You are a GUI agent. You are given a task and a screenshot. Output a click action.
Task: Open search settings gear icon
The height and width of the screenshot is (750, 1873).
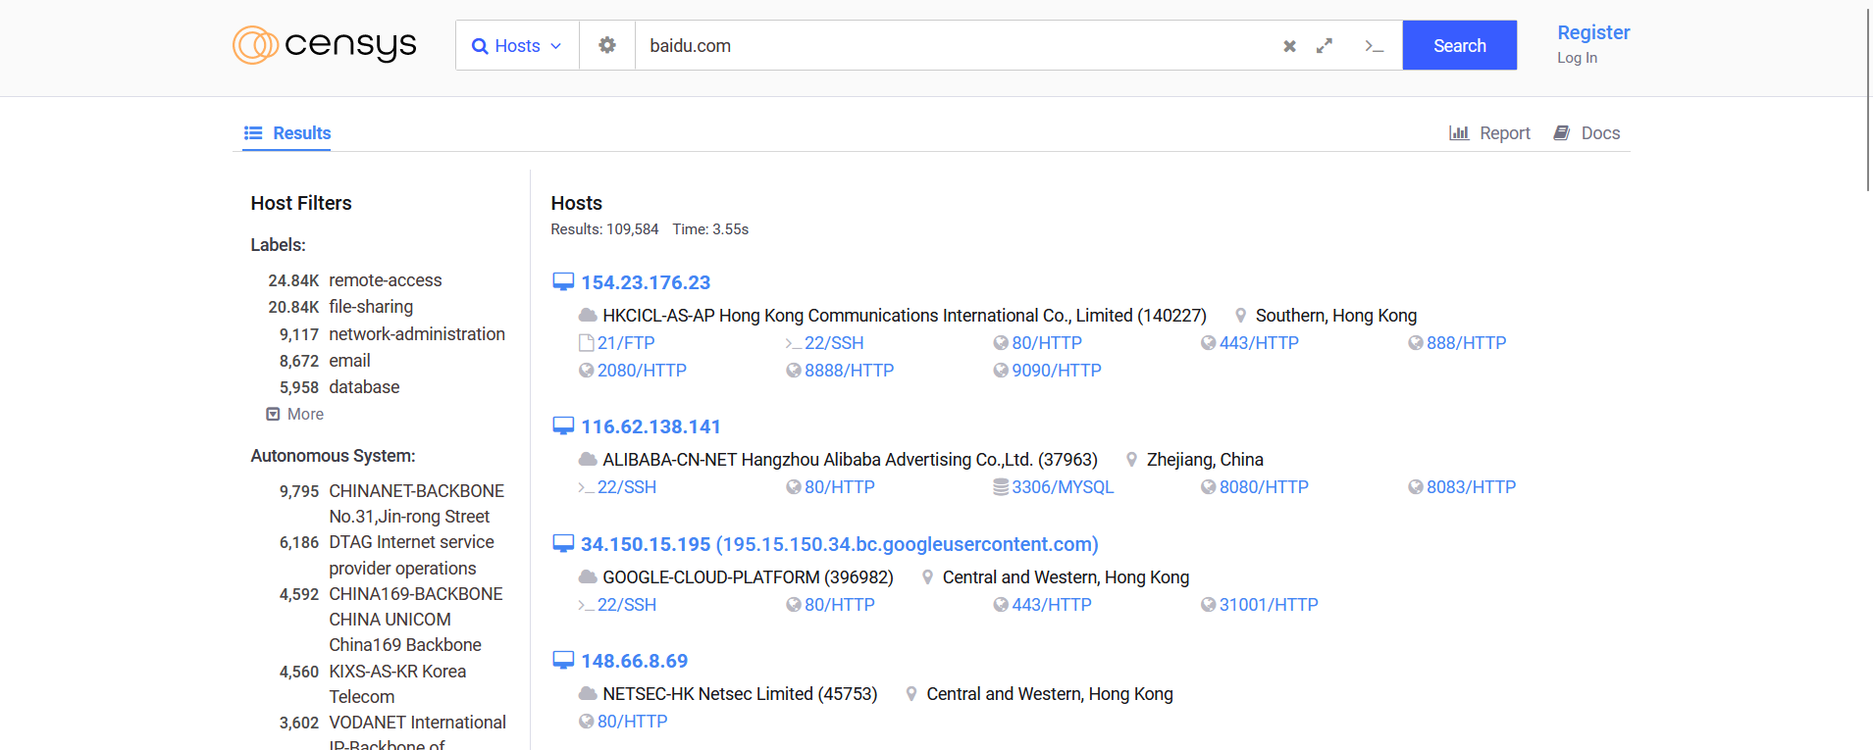tap(607, 46)
